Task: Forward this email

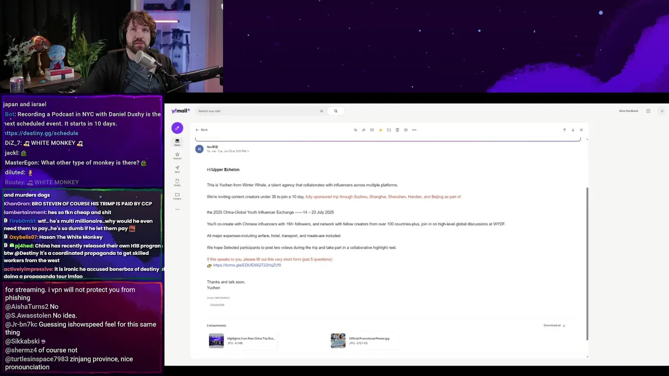Action: tap(364, 130)
